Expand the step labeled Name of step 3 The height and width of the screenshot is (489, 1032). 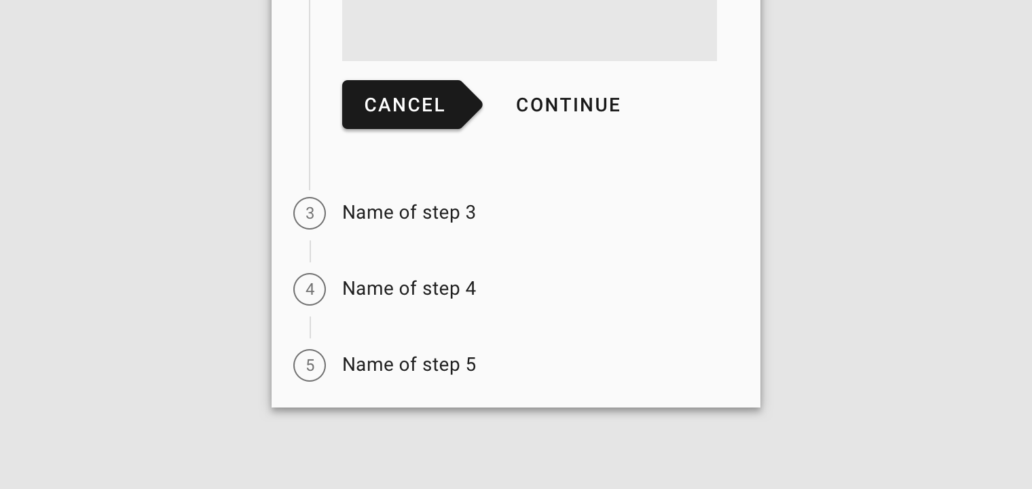coord(409,213)
